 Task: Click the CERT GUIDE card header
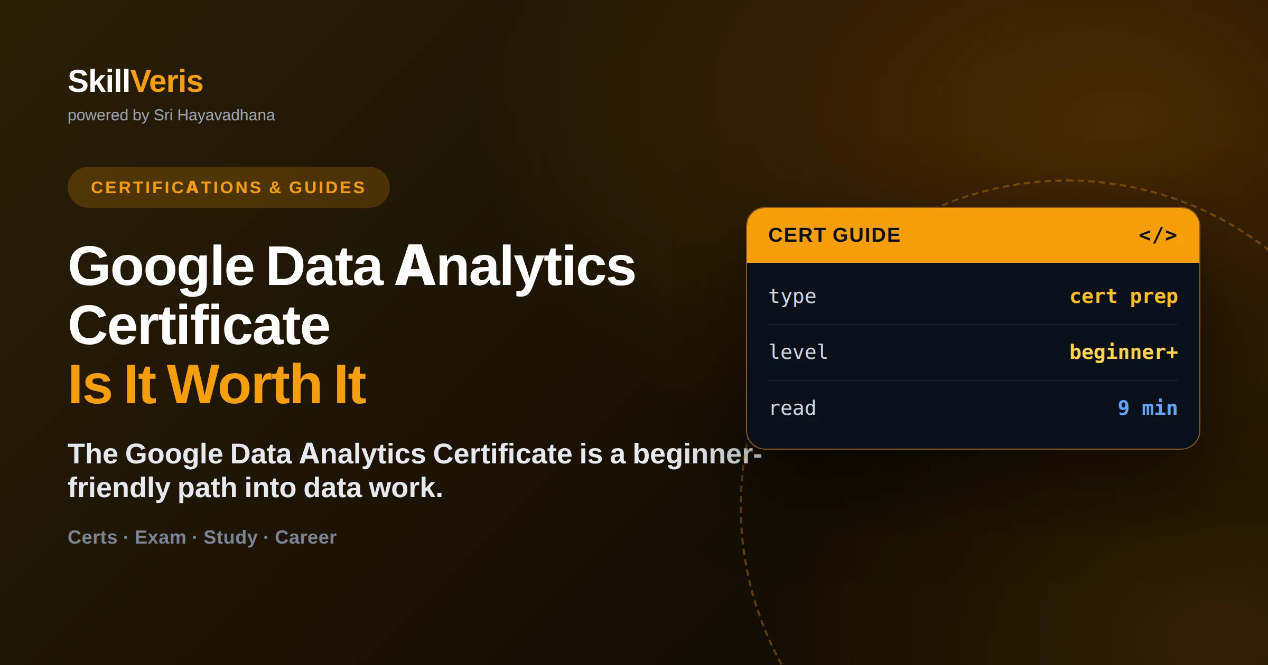(973, 235)
